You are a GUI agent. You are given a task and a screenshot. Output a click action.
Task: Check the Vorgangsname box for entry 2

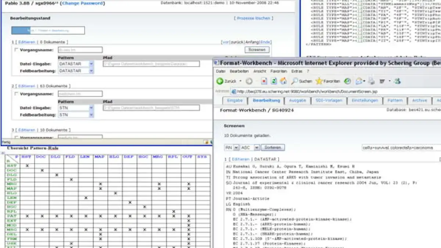[16, 94]
